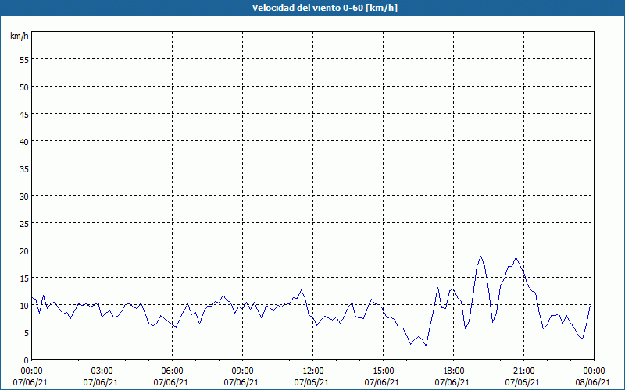Click the '40' value on the km/h axis

click(x=24, y=142)
